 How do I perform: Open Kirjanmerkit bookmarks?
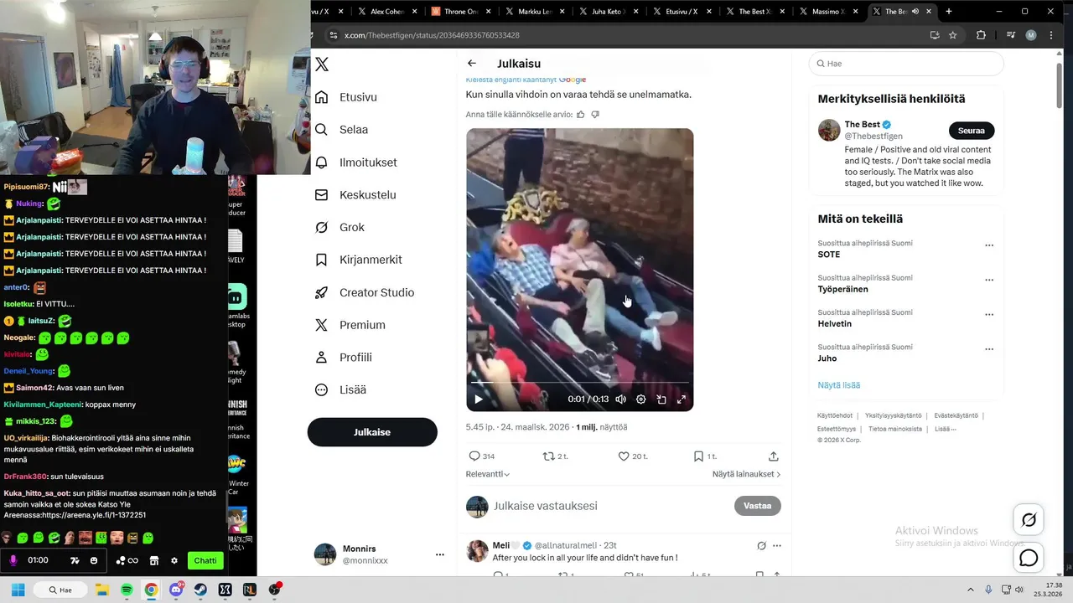coord(358,260)
